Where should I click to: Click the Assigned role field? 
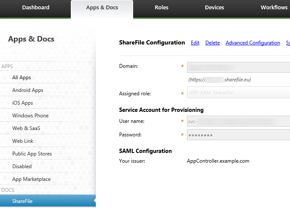tap(238, 92)
